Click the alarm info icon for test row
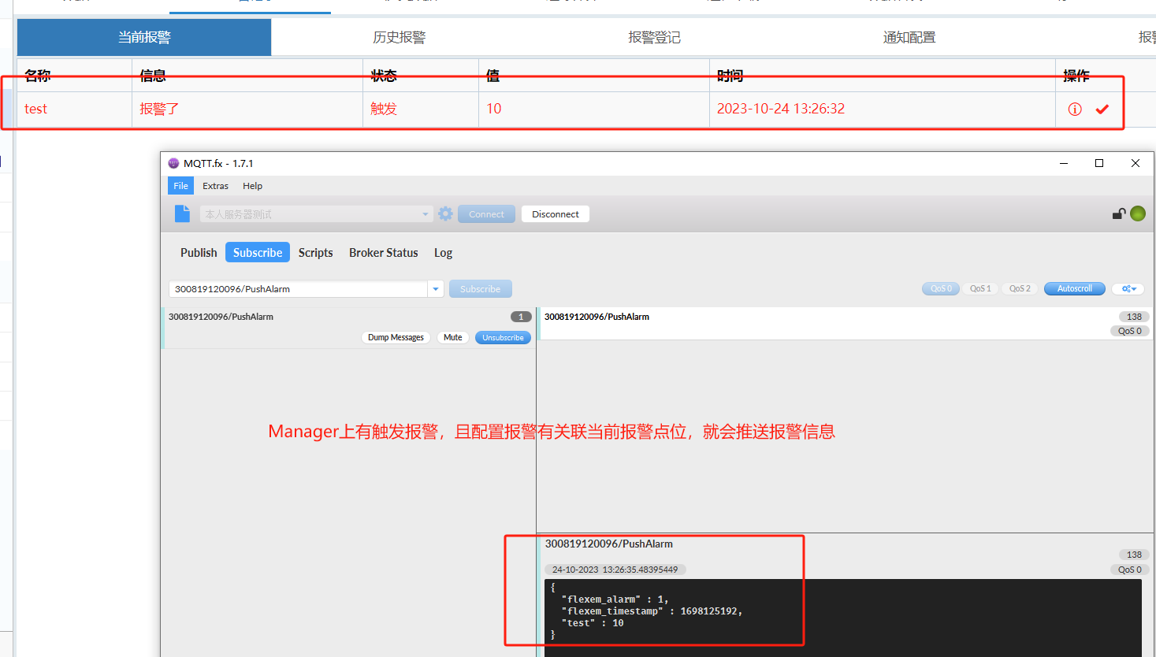This screenshot has height=657, width=1156. [1075, 109]
